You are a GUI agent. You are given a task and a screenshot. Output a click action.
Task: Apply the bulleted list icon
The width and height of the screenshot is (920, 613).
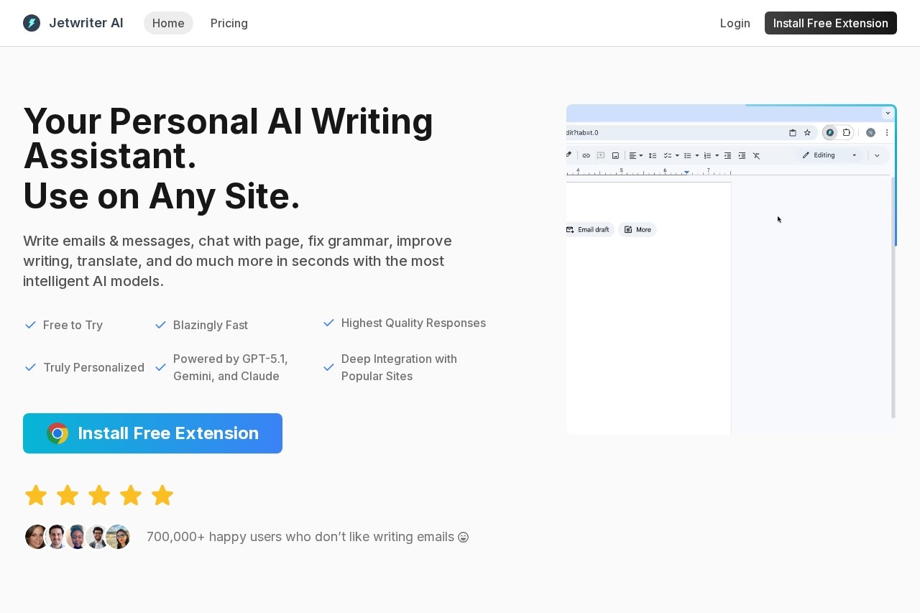[x=688, y=155]
